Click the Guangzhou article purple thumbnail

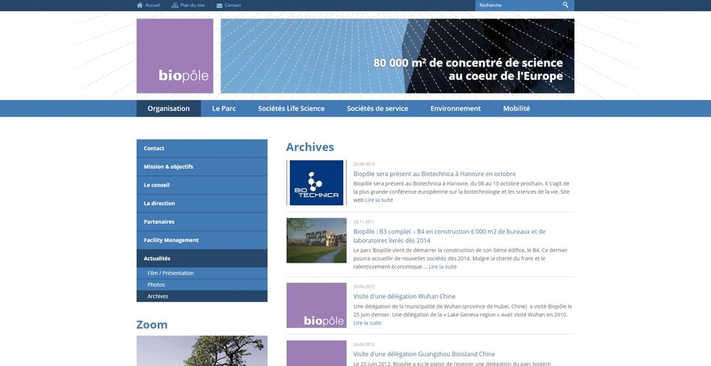pos(317,353)
